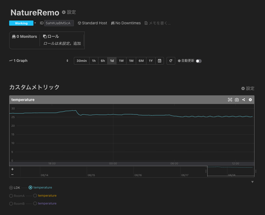The image size is (265, 215).
Task: Open host settings gear next to NatureRemo
Action: (x=69, y=12)
